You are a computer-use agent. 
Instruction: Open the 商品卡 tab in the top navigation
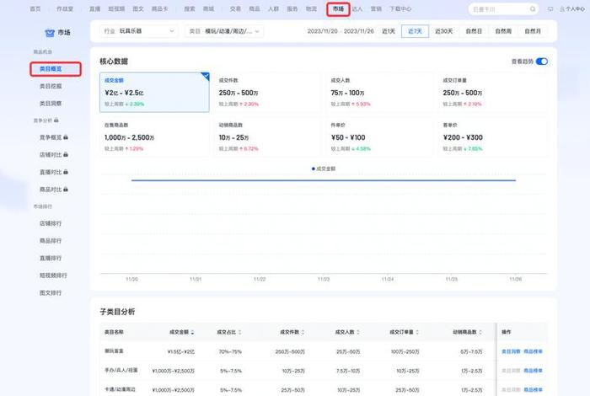(x=160, y=9)
